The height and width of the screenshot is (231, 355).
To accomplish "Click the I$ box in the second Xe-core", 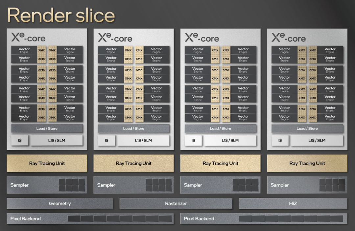I will (x=106, y=140).
